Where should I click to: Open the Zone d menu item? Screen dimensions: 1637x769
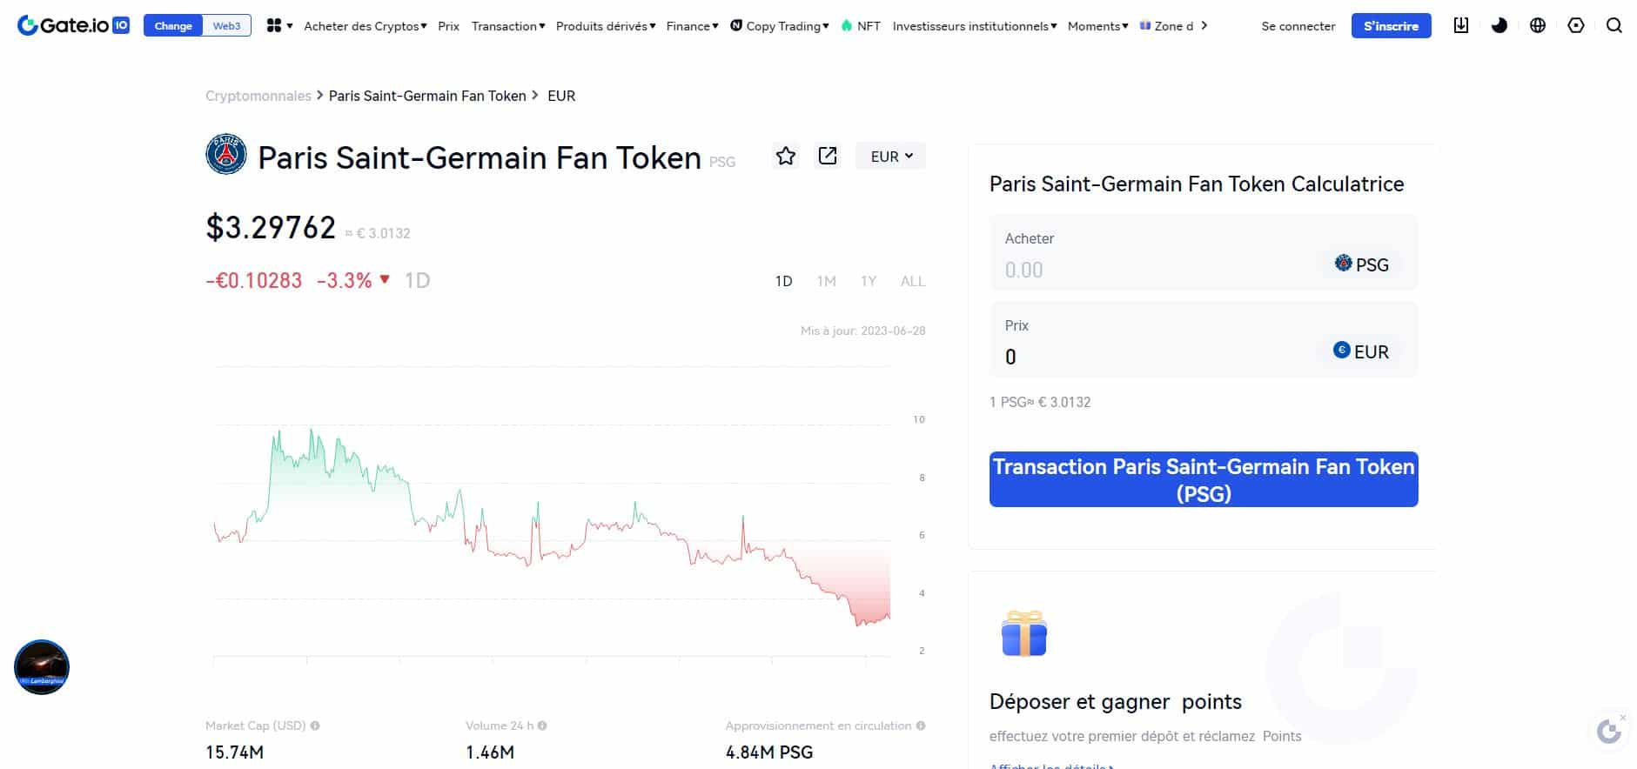point(1167,26)
